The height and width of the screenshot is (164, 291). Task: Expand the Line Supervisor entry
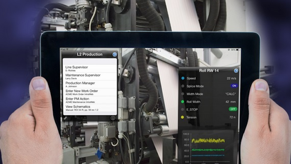tap(90, 69)
